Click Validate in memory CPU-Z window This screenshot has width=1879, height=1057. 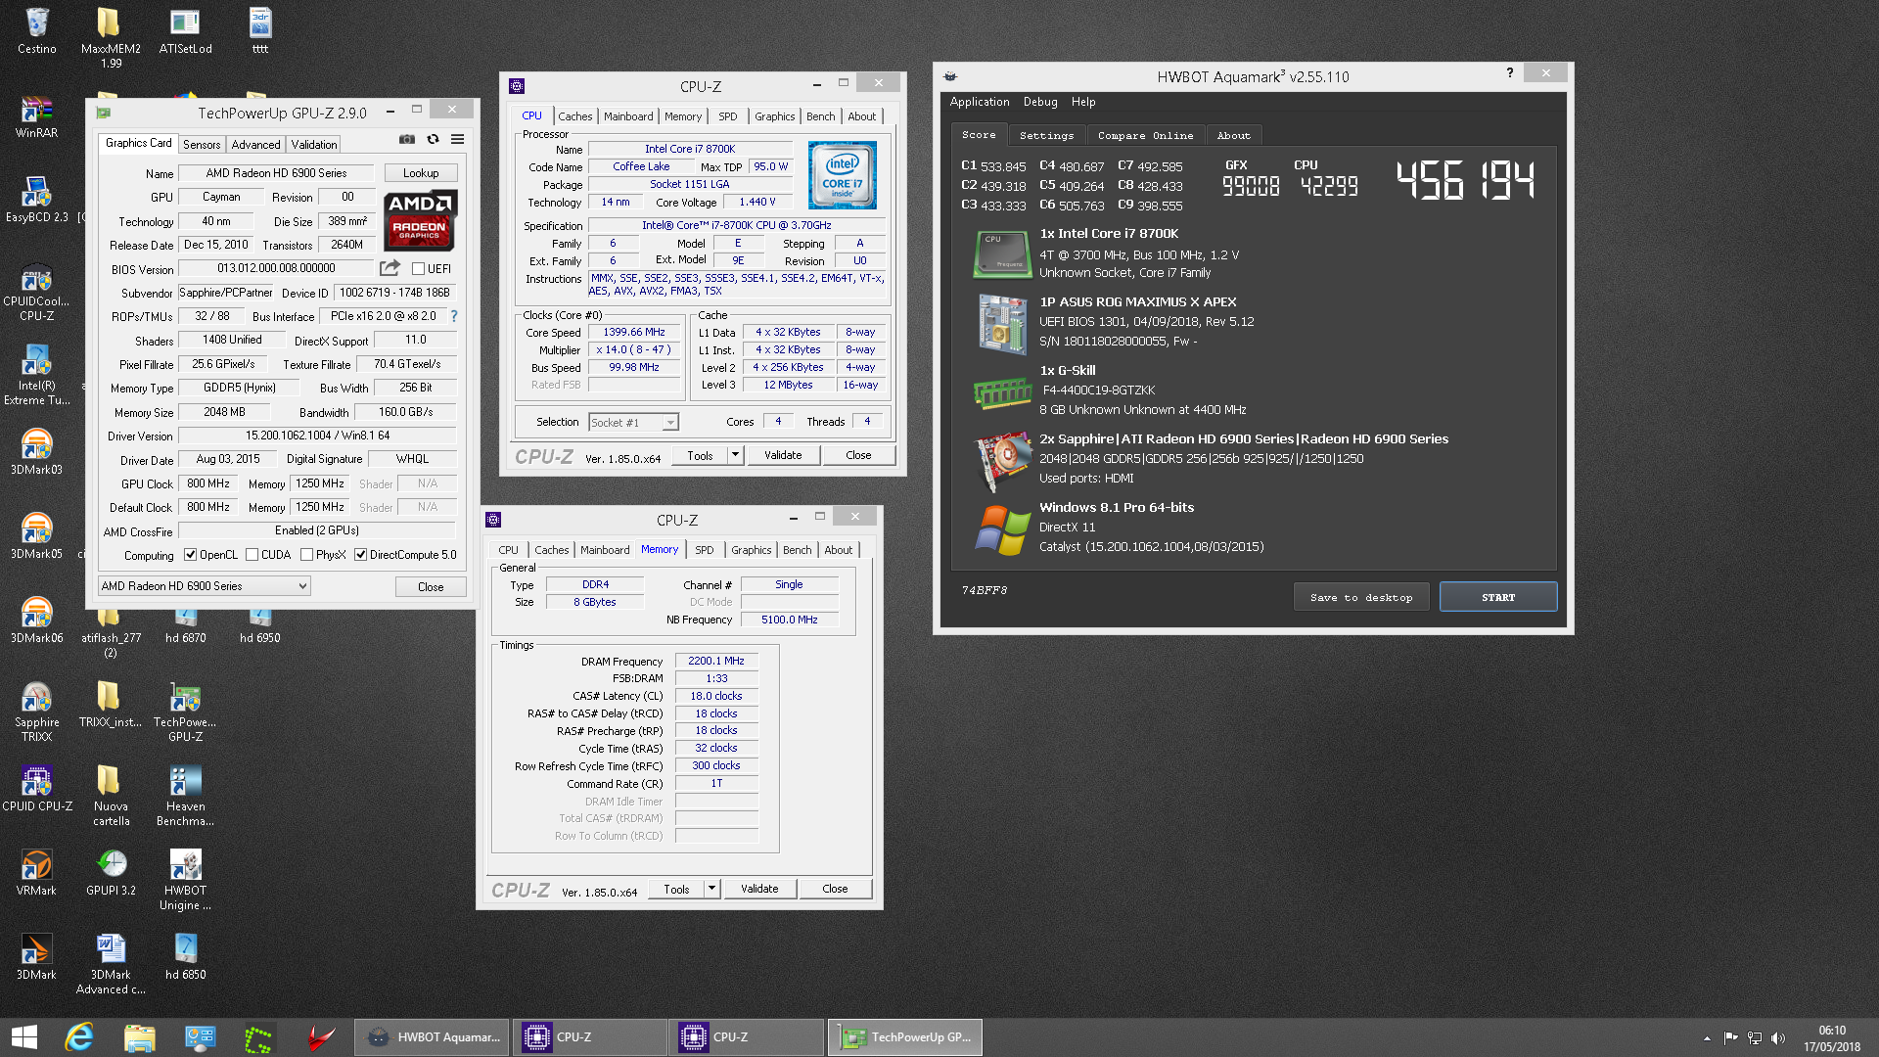click(x=759, y=889)
